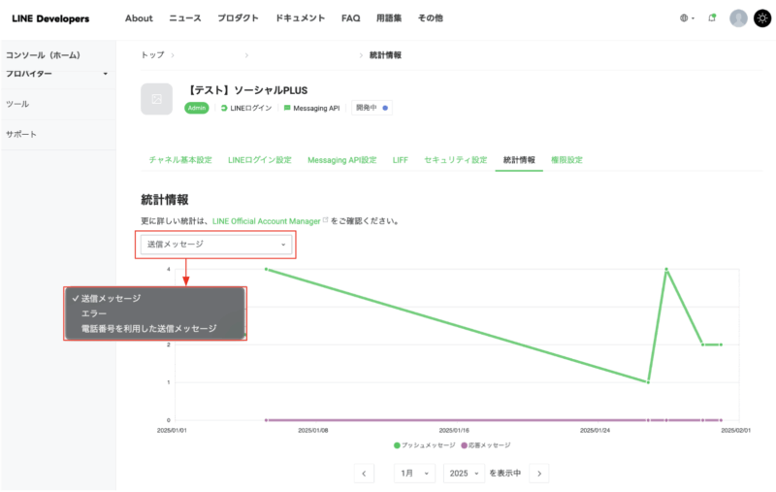Open the プロダクト menu item
Screen dimensions: 776x492
(x=238, y=18)
